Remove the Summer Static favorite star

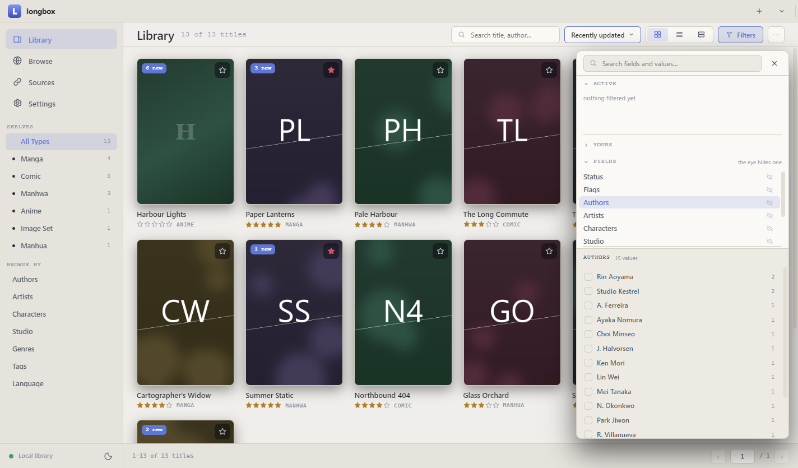point(331,251)
